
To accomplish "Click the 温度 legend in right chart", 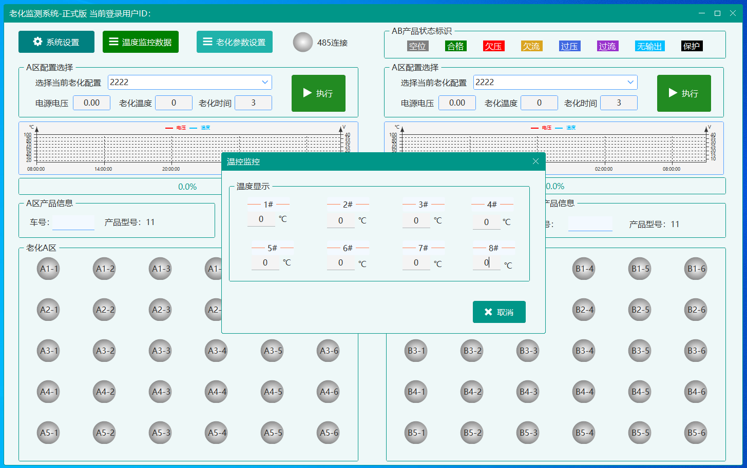I will 566,128.
